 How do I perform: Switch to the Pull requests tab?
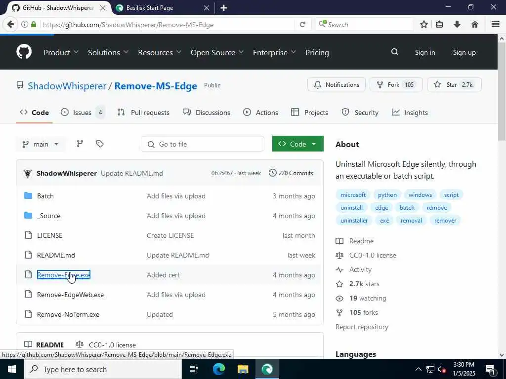click(143, 113)
